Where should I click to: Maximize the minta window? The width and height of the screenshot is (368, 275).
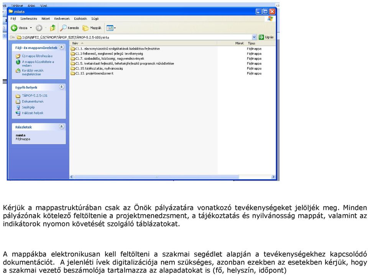coord(265,11)
